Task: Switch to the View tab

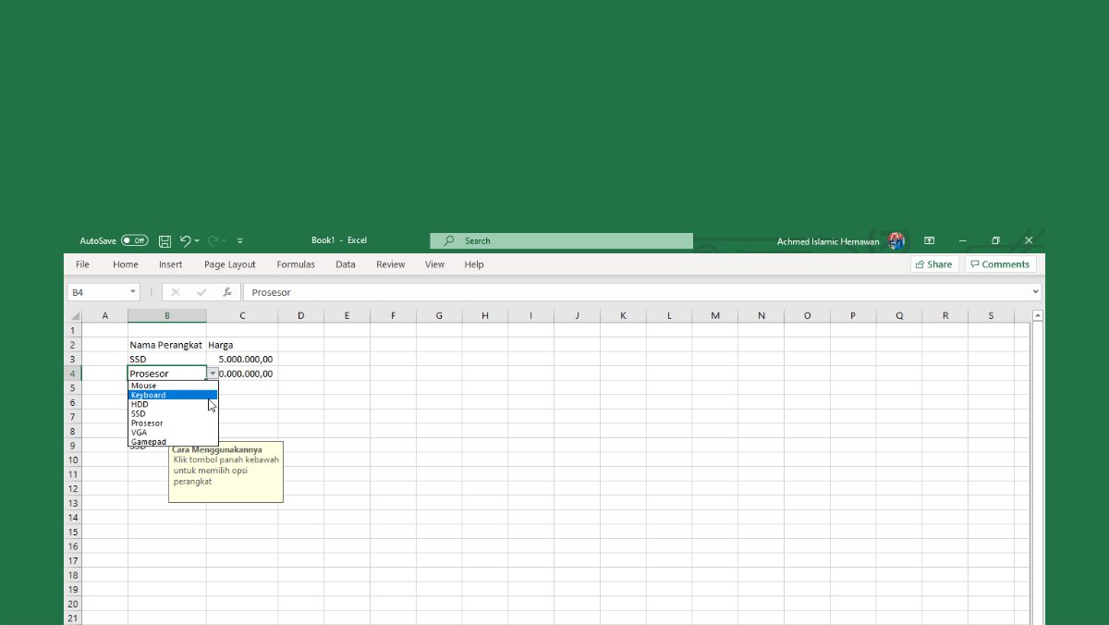Action: [x=434, y=264]
